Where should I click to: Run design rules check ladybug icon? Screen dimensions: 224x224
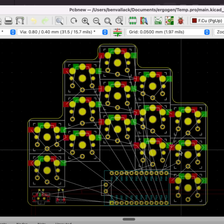[x=181, y=21]
